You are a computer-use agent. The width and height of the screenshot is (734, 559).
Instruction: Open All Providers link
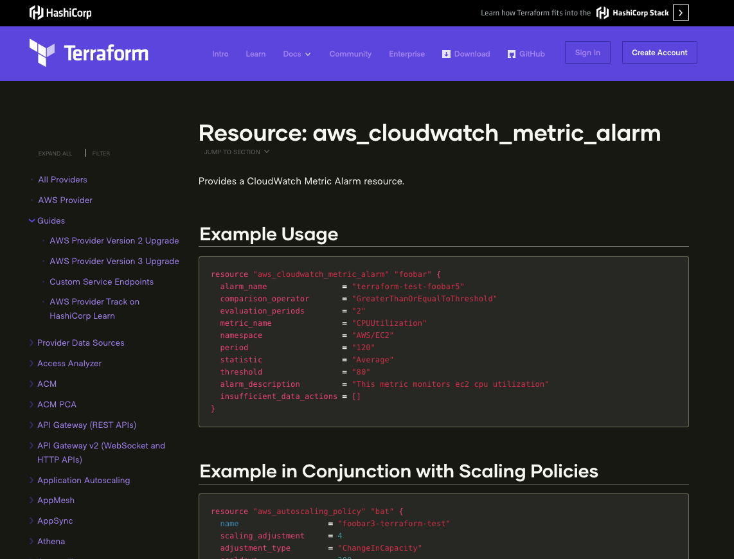(63, 180)
